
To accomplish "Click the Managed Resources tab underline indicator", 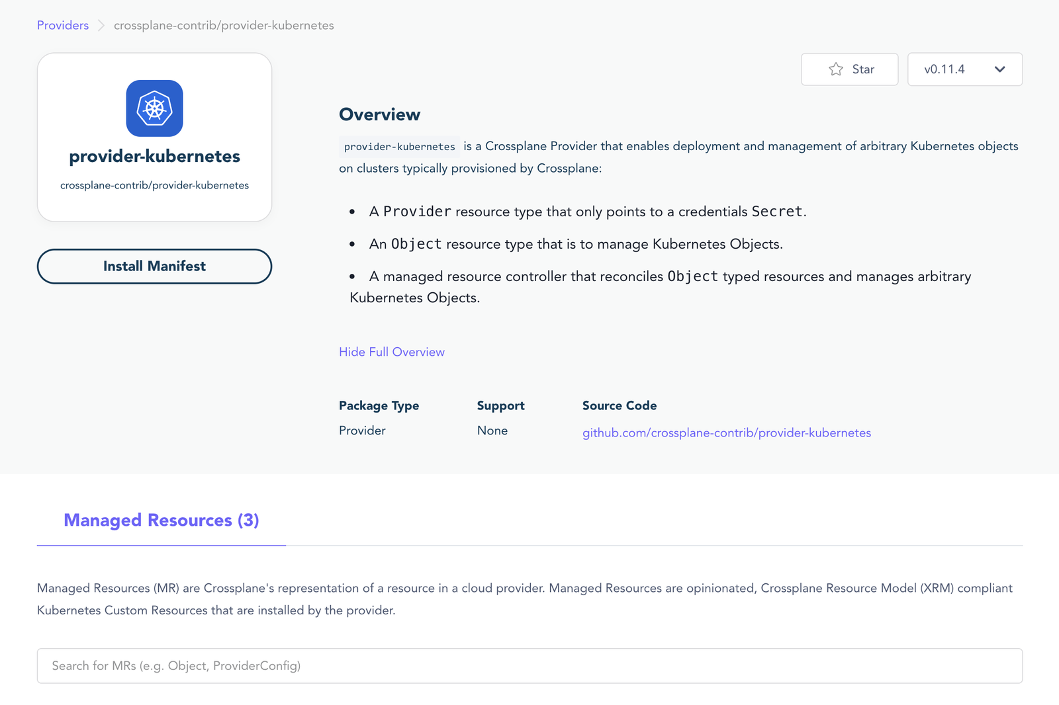I will tap(161, 545).
